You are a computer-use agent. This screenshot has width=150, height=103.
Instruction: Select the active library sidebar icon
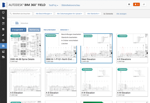(x=3, y=46)
